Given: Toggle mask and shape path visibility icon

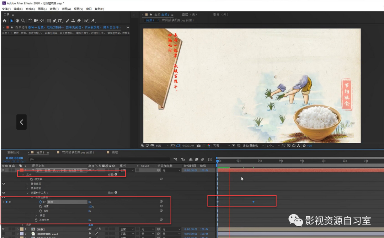Looking at the screenshot, I should coord(178,146).
